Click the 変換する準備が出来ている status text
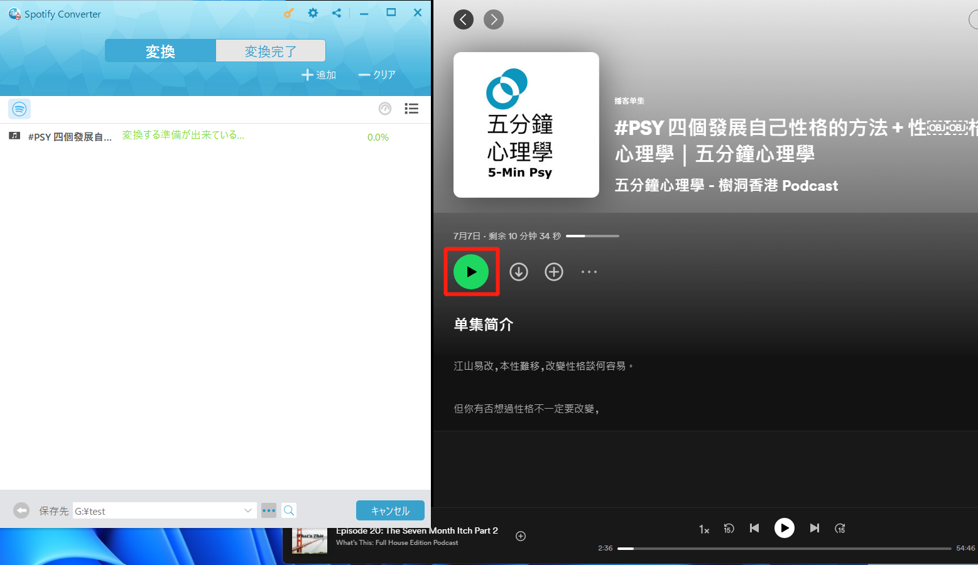 183,135
